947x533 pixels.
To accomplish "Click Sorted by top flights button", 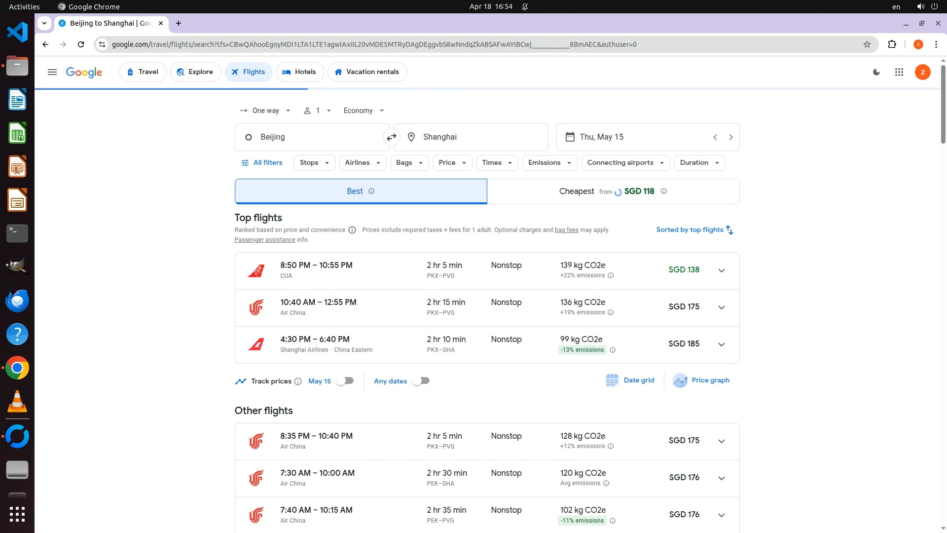I will pyautogui.click(x=694, y=230).
